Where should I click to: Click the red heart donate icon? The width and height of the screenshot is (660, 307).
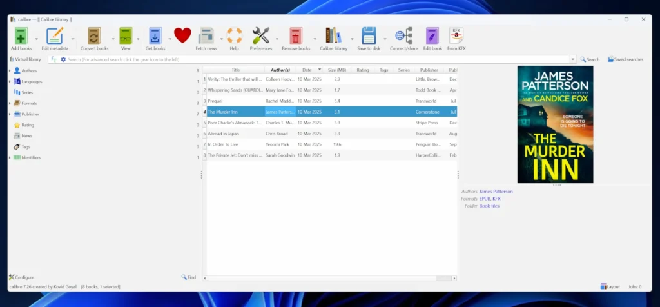[182, 35]
